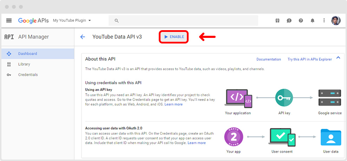Screen dimensions: 347x161
Task: Click the Your application illustration
Action: [238, 99]
